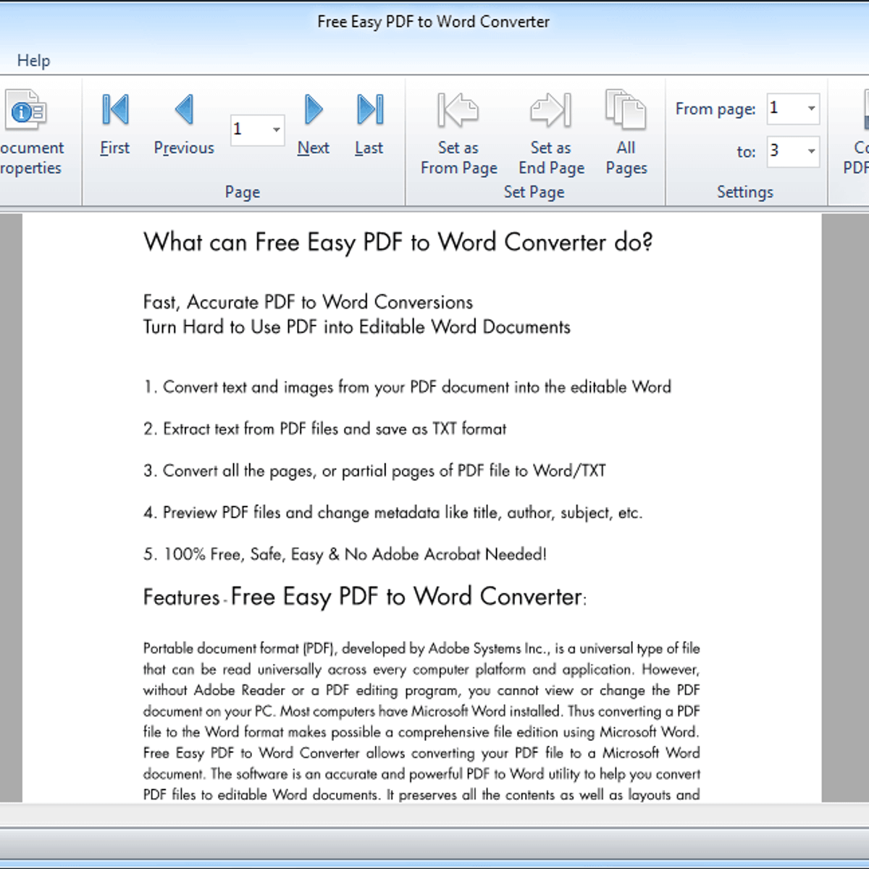The width and height of the screenshot is (869, 869).
Task: Click list item '3. Convert all the pages'
Action: tap(375, 471)
